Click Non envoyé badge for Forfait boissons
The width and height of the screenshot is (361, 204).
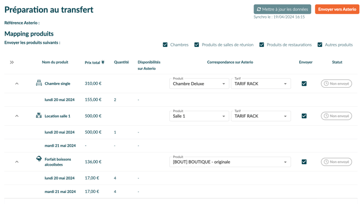coord(336,162)
